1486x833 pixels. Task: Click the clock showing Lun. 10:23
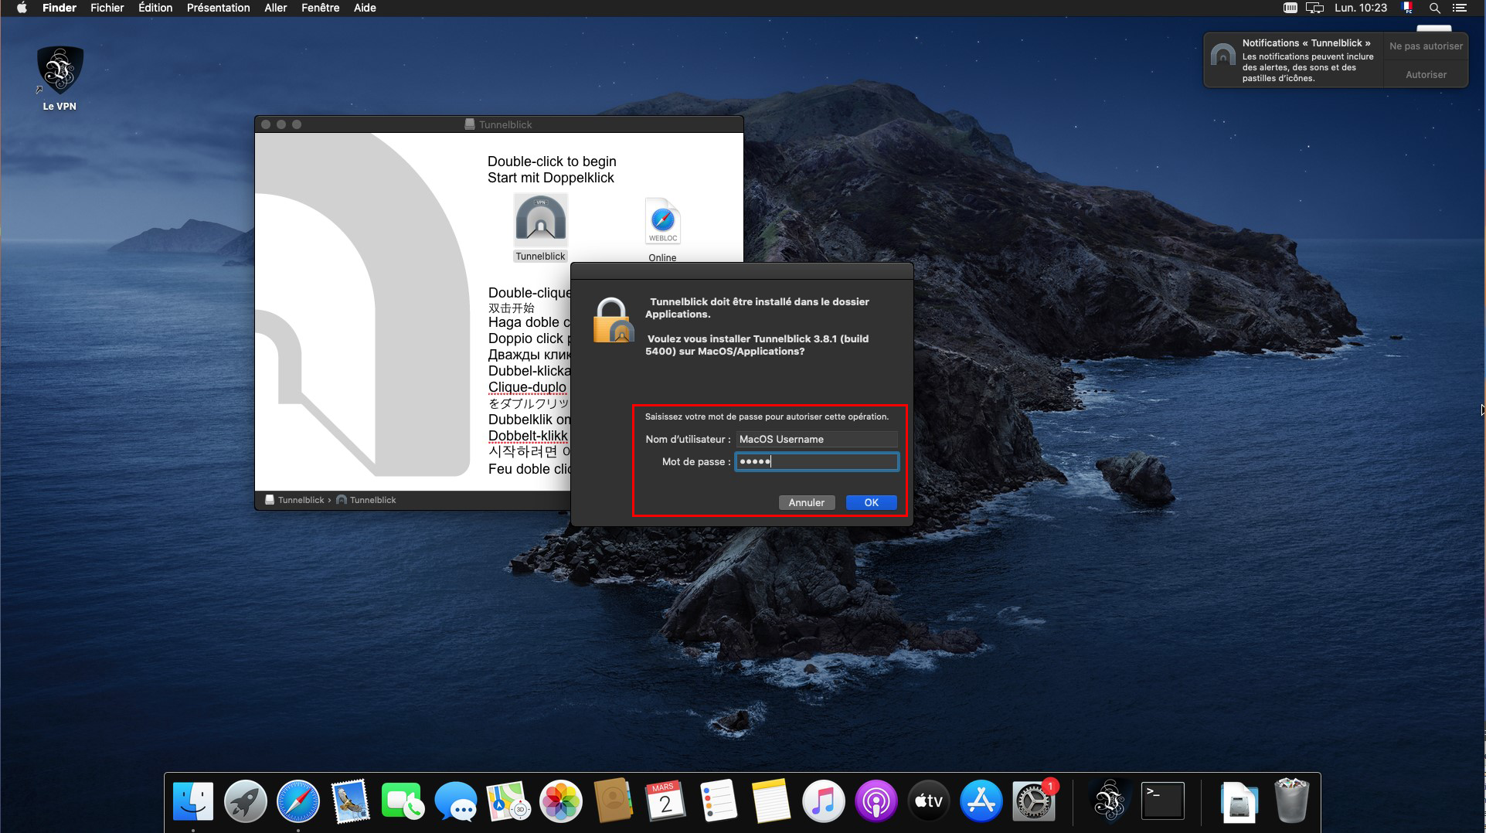pos(1361,8)
